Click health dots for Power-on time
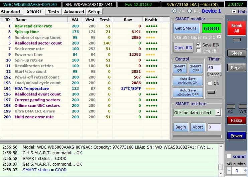 (150, 55)
